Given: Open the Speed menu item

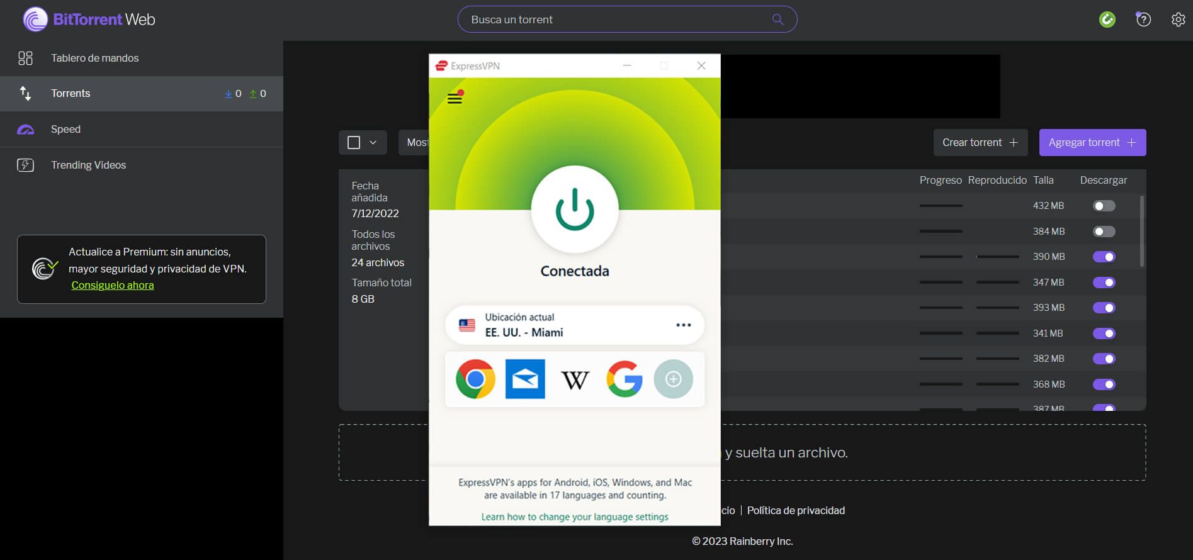Looking at the screenshot, I should (x=142, y=129).
